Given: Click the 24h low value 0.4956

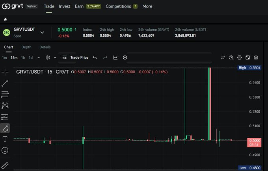Looking at the screenshot, I should coord(125,35).
